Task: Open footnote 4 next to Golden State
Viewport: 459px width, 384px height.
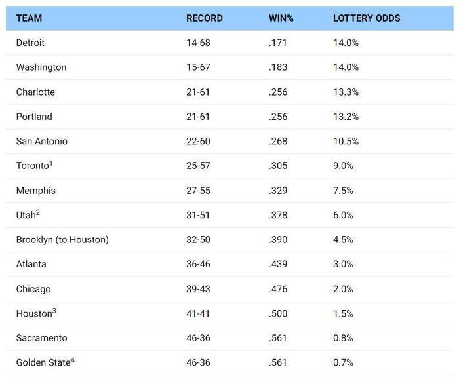Action: tap(73, 360)
